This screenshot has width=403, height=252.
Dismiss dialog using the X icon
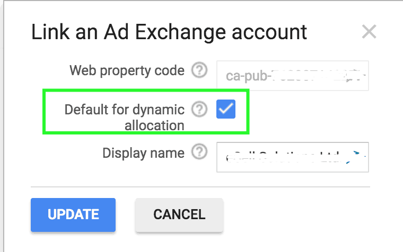point(369,32)
